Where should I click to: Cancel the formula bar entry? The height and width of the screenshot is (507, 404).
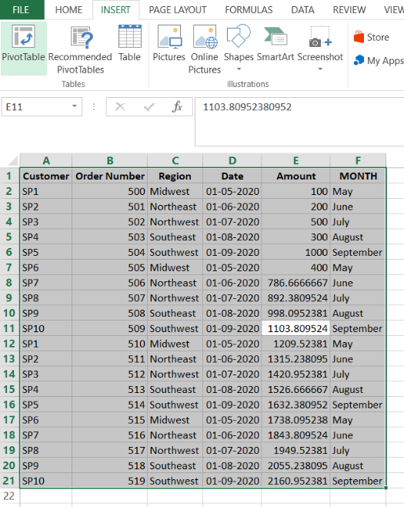coord(120,106)
